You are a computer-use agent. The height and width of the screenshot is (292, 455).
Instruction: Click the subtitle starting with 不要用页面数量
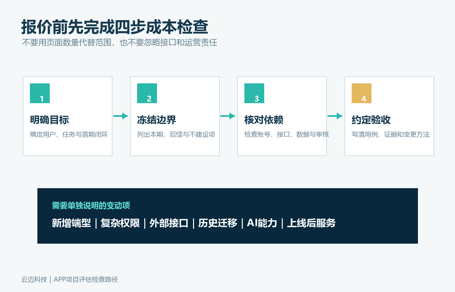[120, 43]
